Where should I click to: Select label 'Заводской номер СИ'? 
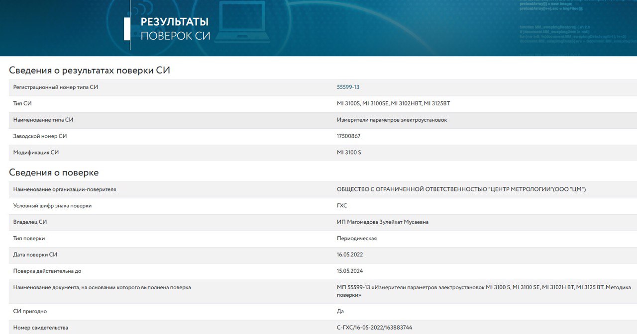[40, 136]
